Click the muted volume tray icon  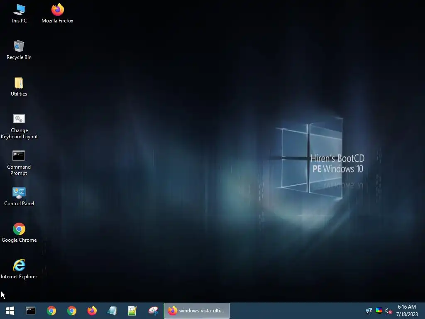point(388,311)
